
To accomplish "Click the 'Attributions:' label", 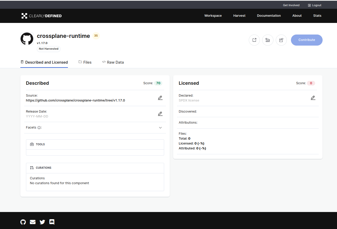I will click(x=188, y=123).
